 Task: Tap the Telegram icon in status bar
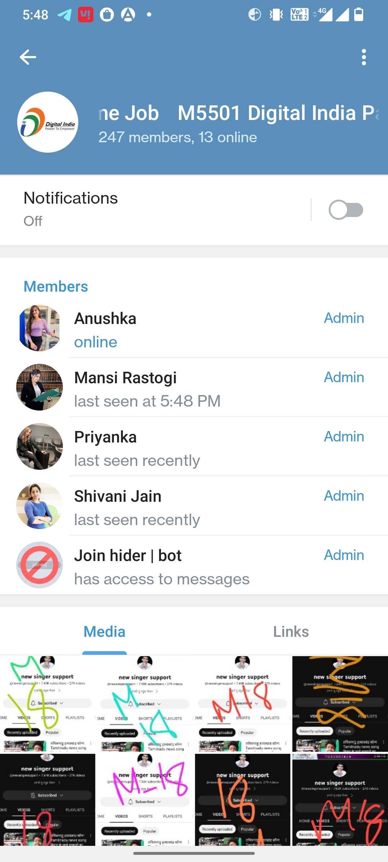pos(64,15)
